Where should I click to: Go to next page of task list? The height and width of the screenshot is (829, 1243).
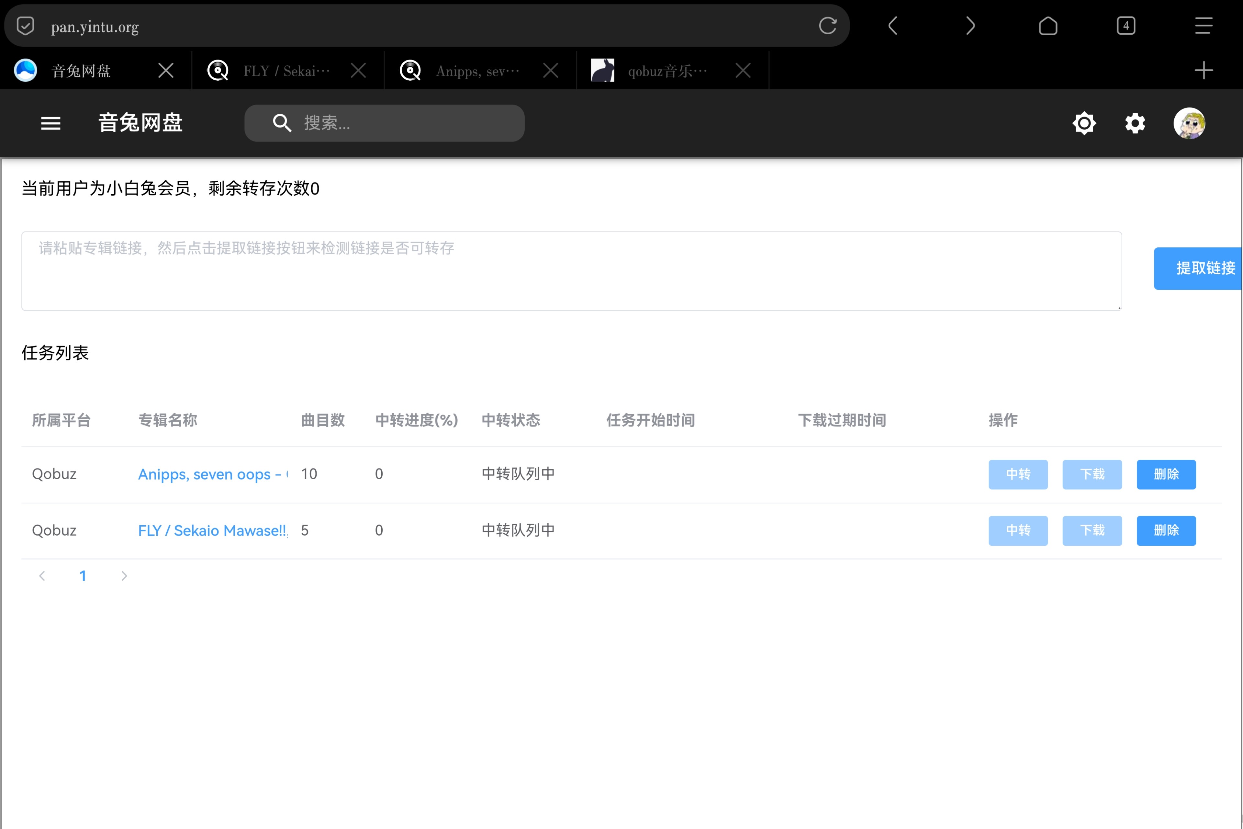coord(124,576)
